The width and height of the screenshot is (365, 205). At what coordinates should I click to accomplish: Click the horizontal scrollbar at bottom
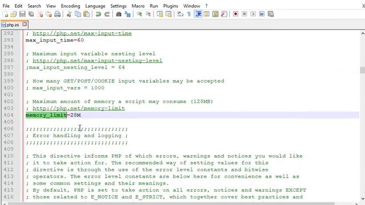[x=171, y=204]
